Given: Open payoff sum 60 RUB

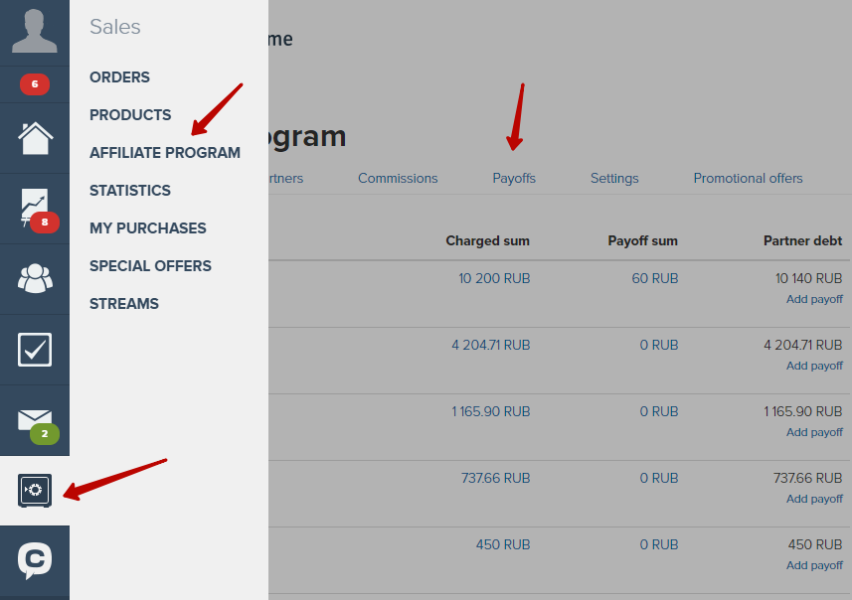Looking at the screenshot, I should 655,278.
